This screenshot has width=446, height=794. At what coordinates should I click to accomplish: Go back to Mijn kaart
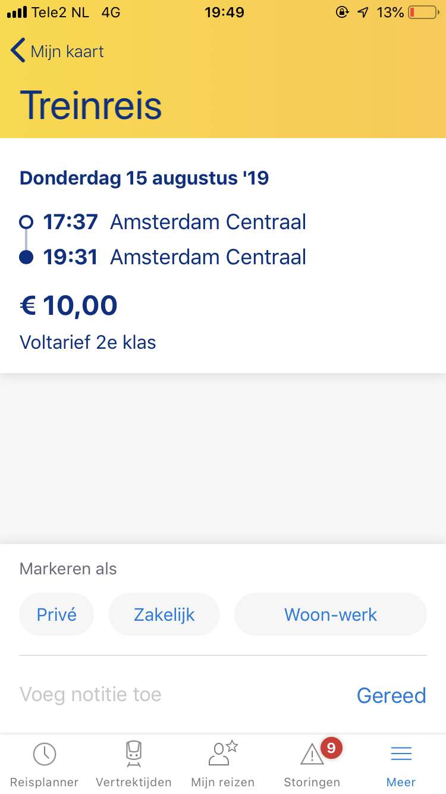(x=67, y=52)
